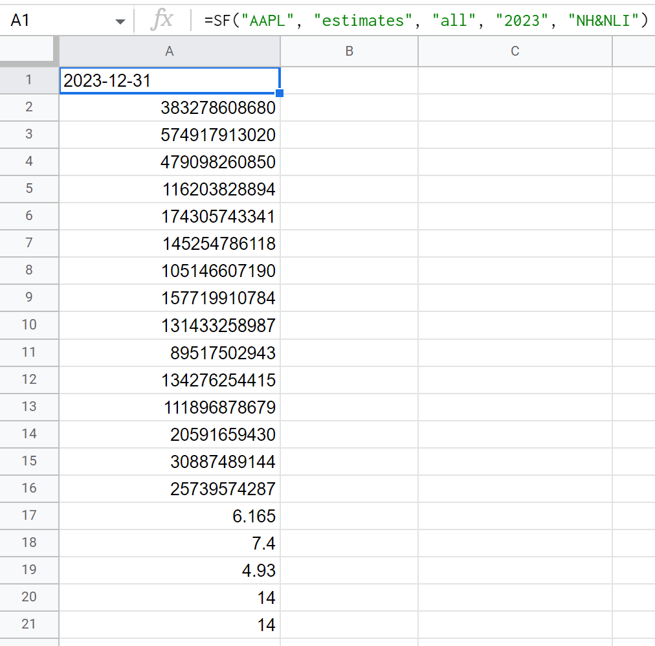Image resolution: width=655 pixels, height=646 pixels.
Task: Select cell containing 2023-12-31
Action: (x=170, y=80)
